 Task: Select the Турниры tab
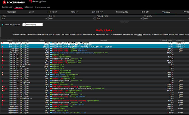[x=166, y=12]
